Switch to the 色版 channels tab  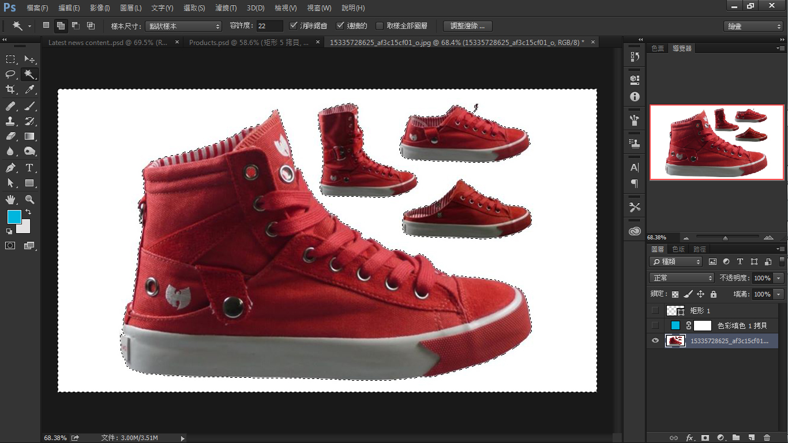[x=678, y=249]
